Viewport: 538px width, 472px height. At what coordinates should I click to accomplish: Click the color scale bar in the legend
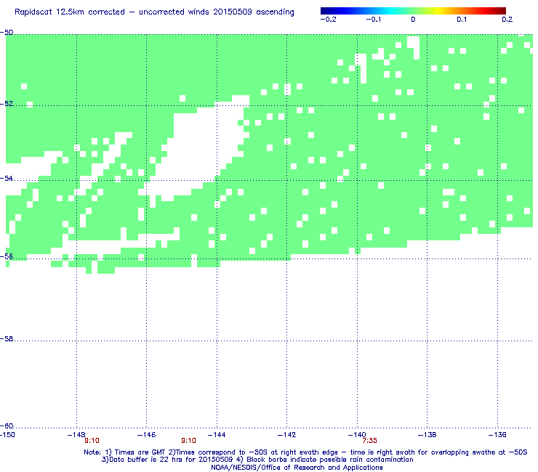413,10
